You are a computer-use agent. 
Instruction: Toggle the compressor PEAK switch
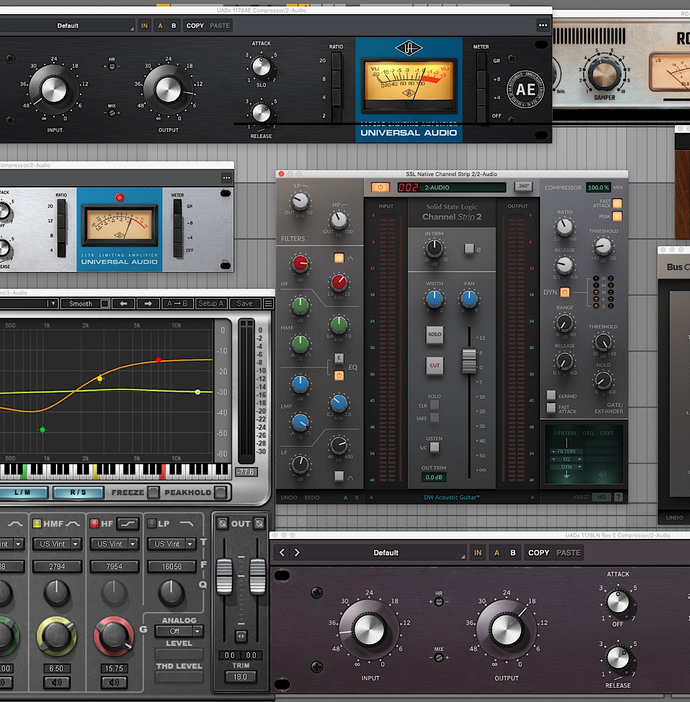tap(617, 216)
